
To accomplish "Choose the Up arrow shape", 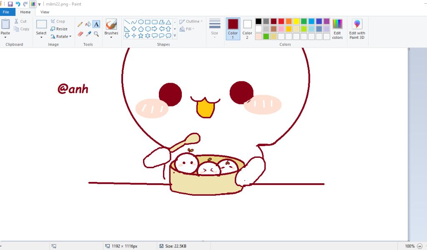I will click(x=168, y=29).
